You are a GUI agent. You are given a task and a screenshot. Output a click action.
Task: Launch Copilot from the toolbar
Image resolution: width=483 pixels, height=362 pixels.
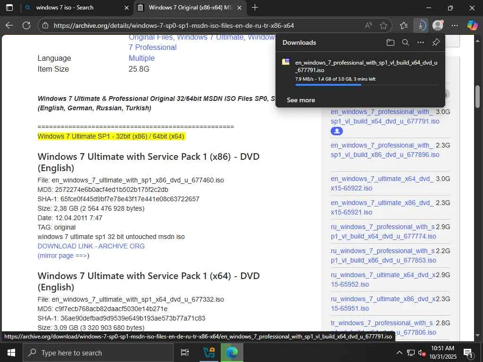(x=472, y=25)
